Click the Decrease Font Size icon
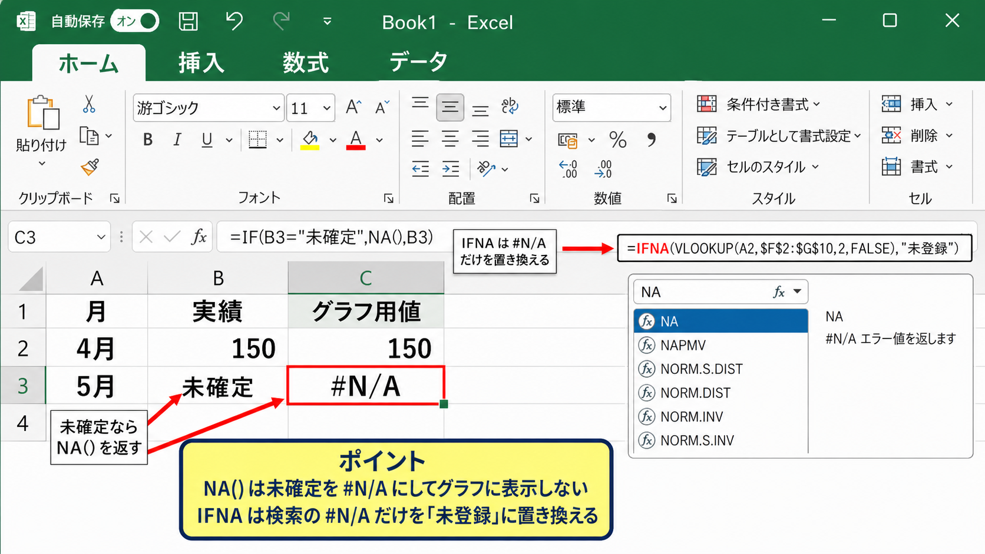Viewport: 985px width, 554px height. pyautogui.click(x=382, y=107)
